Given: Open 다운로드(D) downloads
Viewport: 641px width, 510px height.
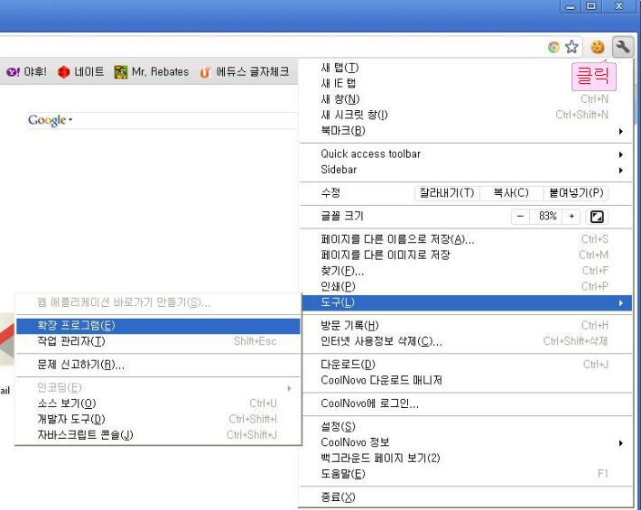Looking at the screenshot, I should click(x=467, y=365).
